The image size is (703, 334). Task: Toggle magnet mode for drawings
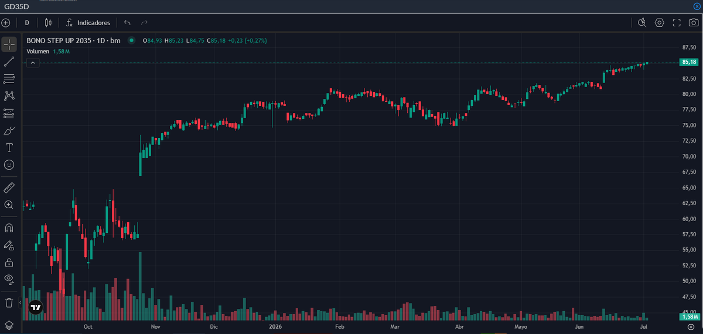(9, 228)
